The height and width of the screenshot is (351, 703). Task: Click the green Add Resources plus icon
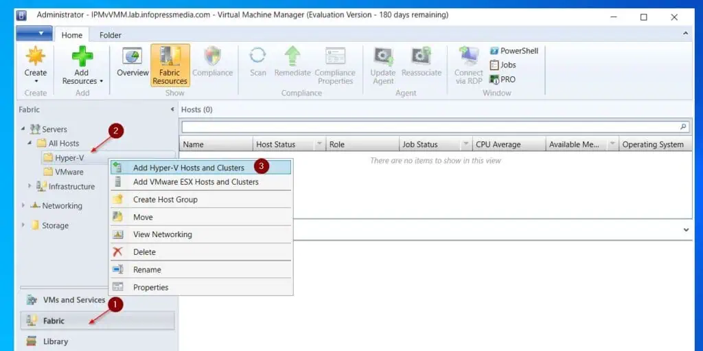pyautogui.click(x=82, y=56)
